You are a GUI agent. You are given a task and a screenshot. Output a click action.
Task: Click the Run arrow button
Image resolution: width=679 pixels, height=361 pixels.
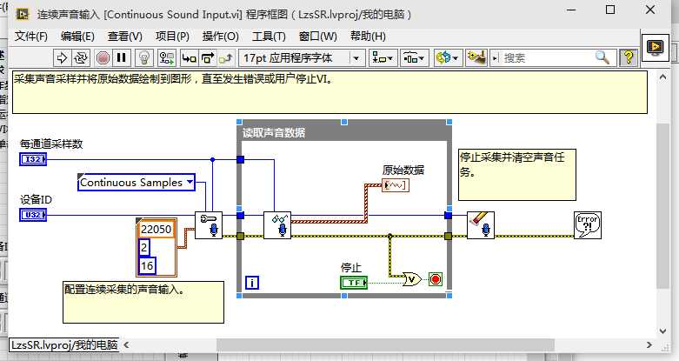62,57
